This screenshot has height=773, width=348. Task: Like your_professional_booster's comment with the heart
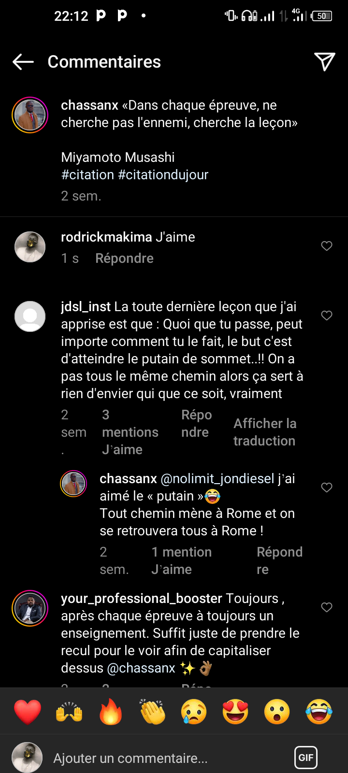click(x=327, y=607)
